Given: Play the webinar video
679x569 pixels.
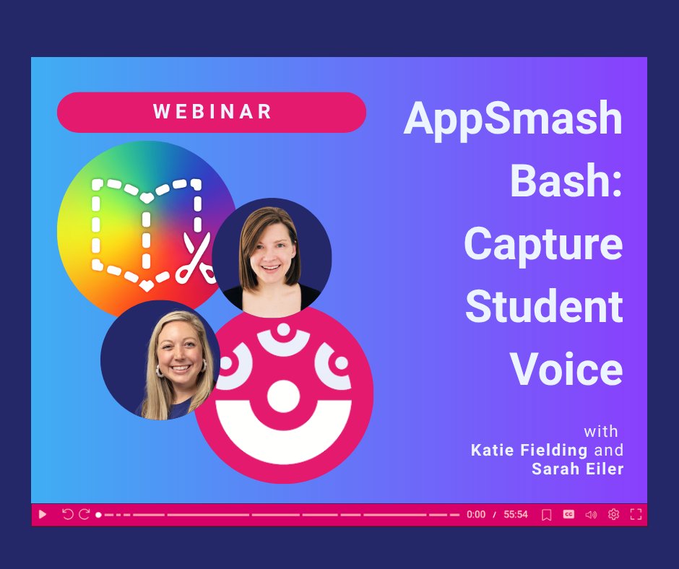Looking at the screenshot, I should pos(43,514).
